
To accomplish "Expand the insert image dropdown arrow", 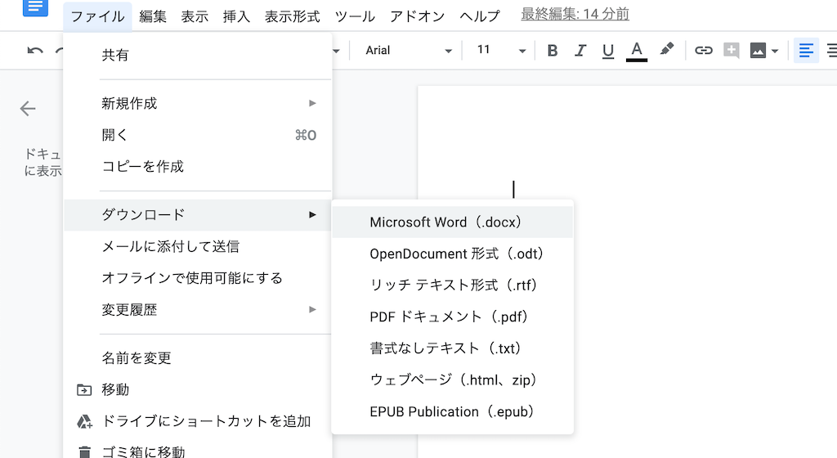I will pos(775,52).
